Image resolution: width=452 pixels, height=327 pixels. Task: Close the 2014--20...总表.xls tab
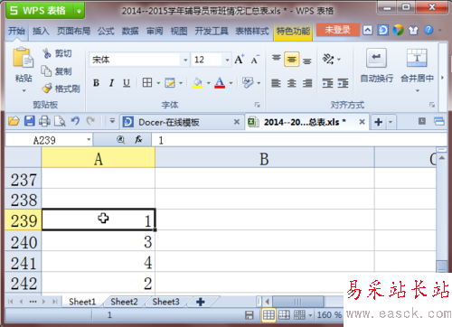click(x=362, y=122)
